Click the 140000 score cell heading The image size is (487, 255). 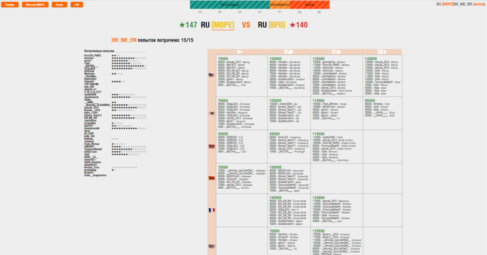pyautogui.click(x=371, y=58)
